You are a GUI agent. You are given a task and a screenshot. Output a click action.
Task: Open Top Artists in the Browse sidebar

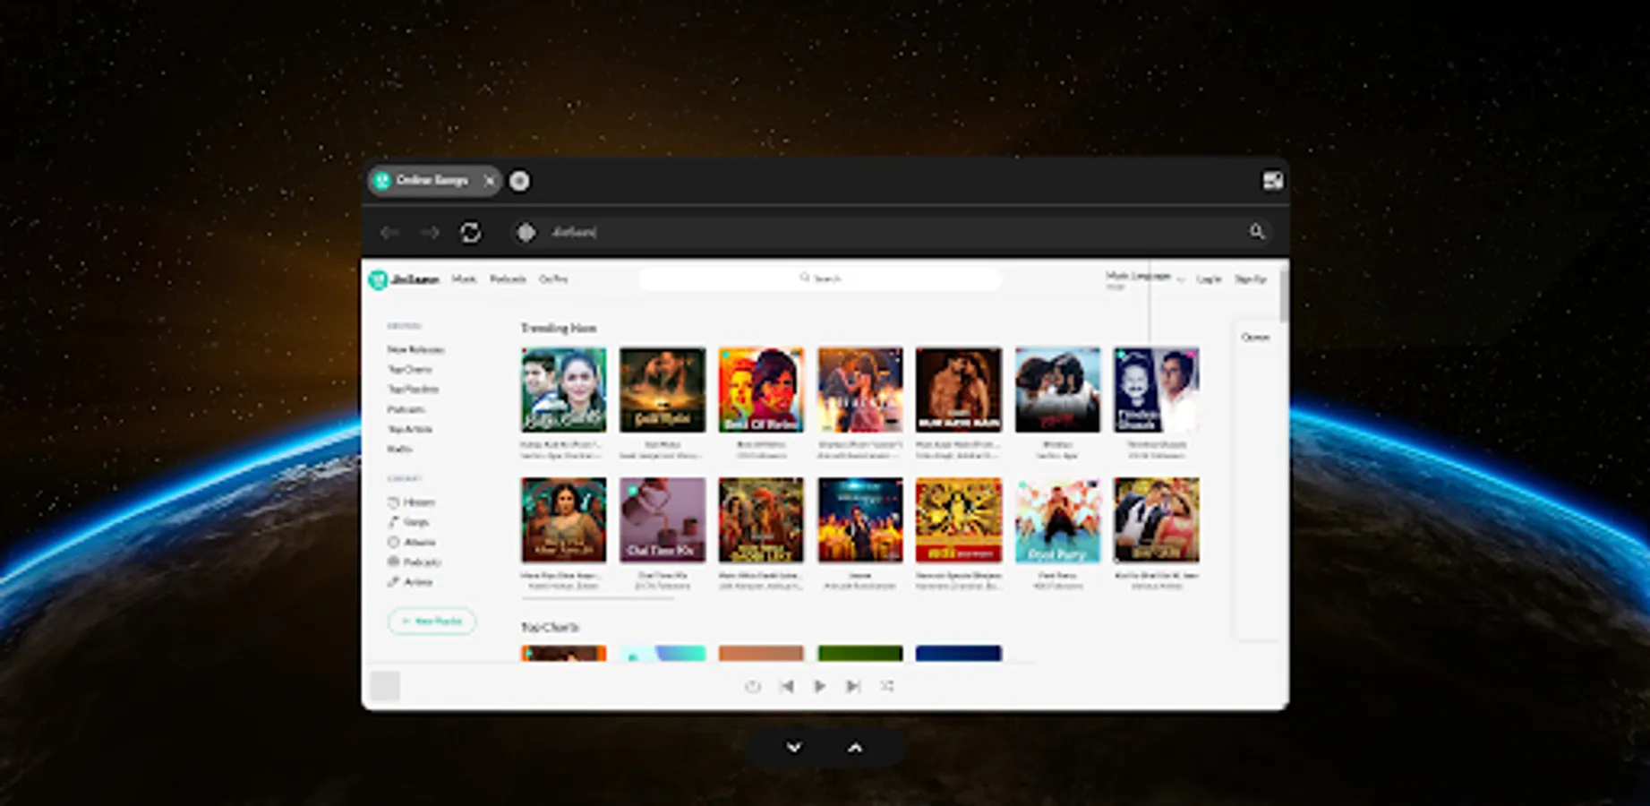[x=409, y=430]
